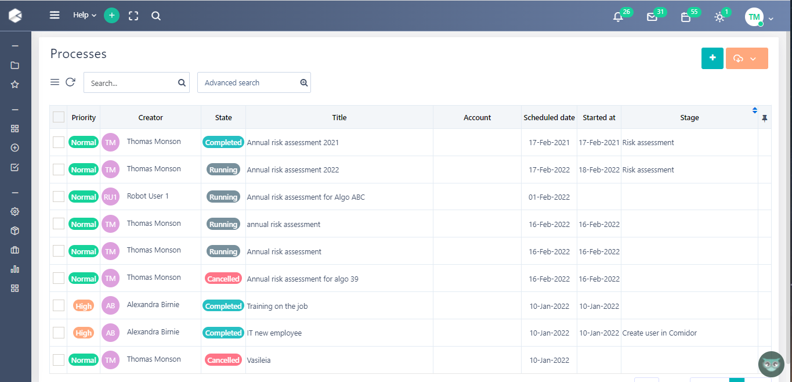Viewport: 792px width, 382px height.
Task: Tick the select-all checkbox in table header
Action: (59, 117)
